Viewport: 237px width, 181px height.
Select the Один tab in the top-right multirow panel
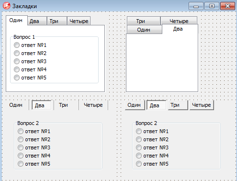(x=144, y=30)
